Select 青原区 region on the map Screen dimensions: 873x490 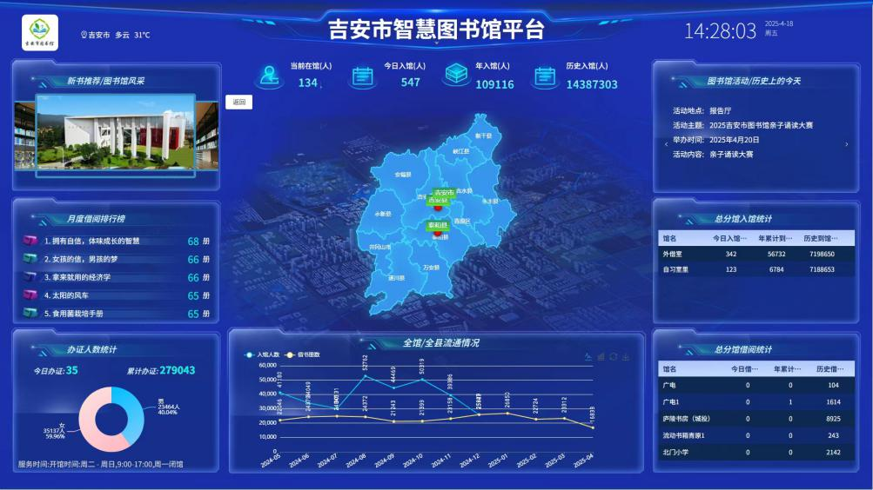tap(462, 222)
